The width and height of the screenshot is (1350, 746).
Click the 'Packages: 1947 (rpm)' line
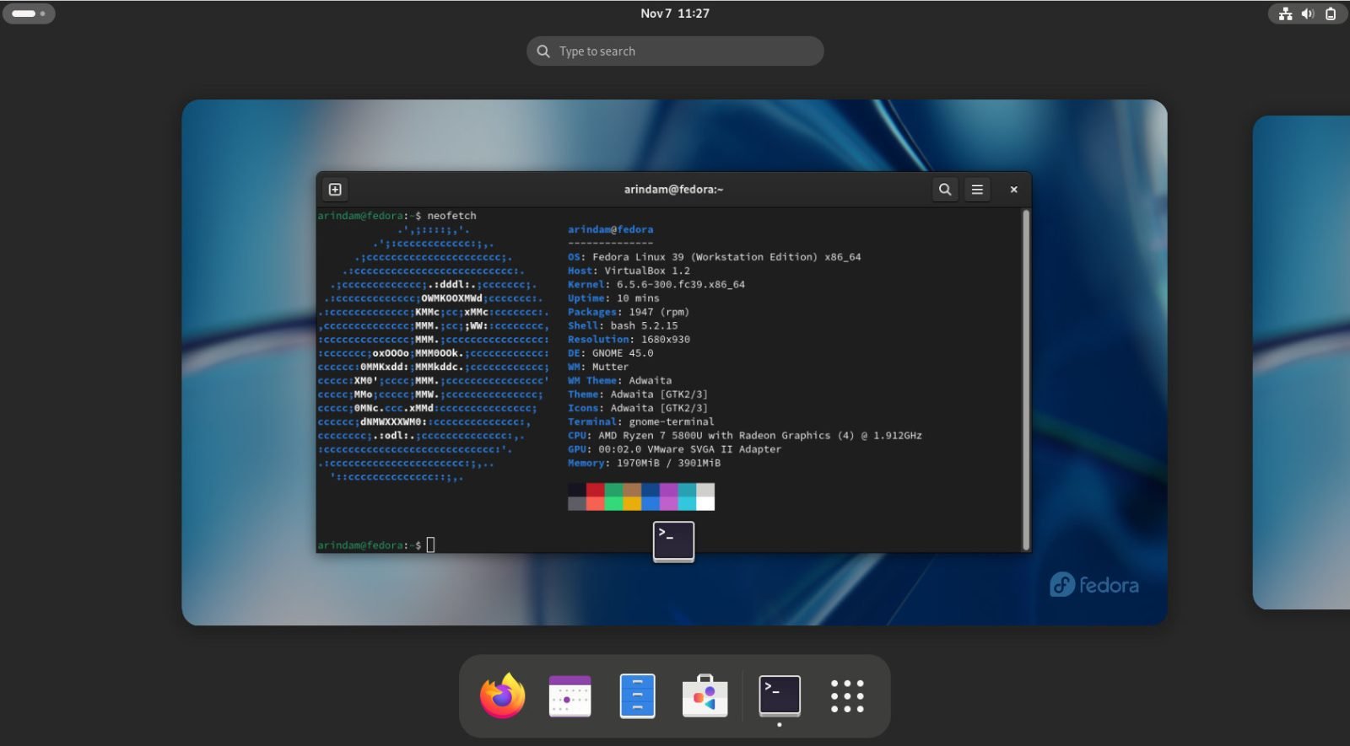(x=629, y=312)
